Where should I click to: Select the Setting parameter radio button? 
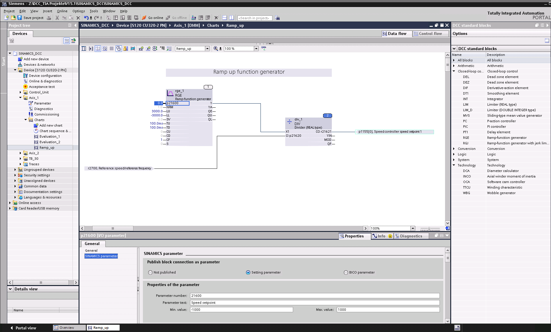point(248,272)
